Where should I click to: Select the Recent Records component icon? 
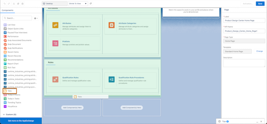click(x=5, y=56)
